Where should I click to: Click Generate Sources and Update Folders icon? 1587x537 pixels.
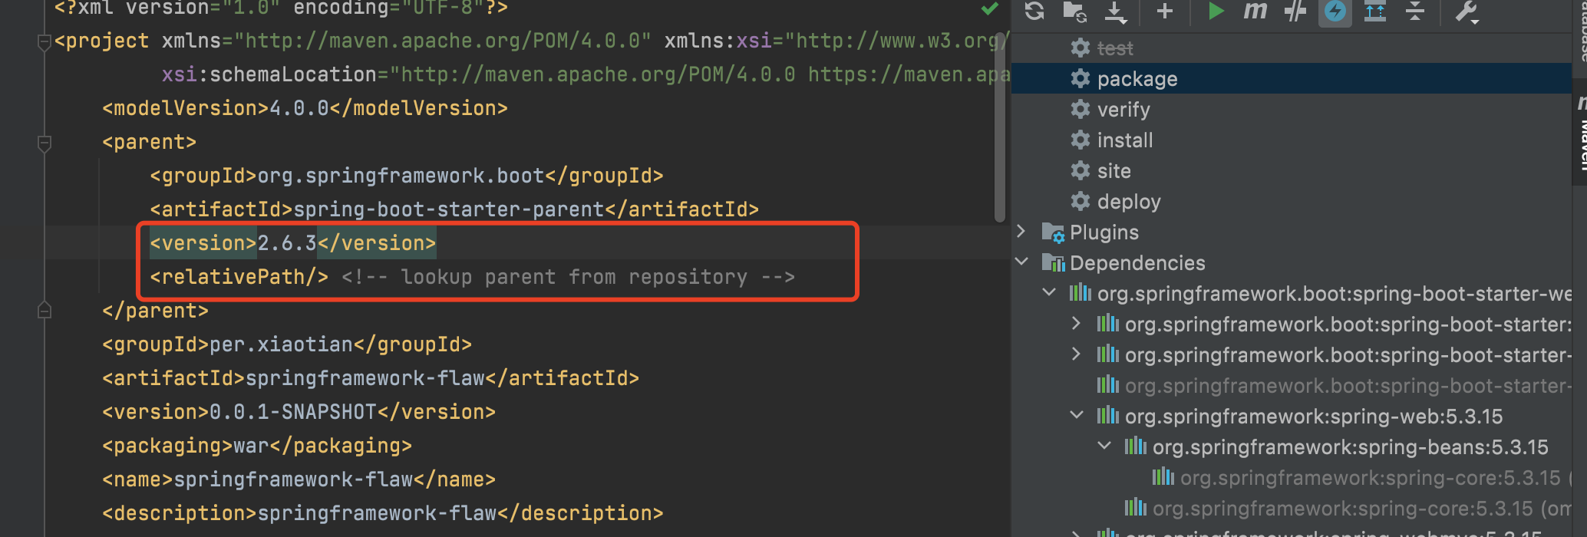(x=1074, y=11)
